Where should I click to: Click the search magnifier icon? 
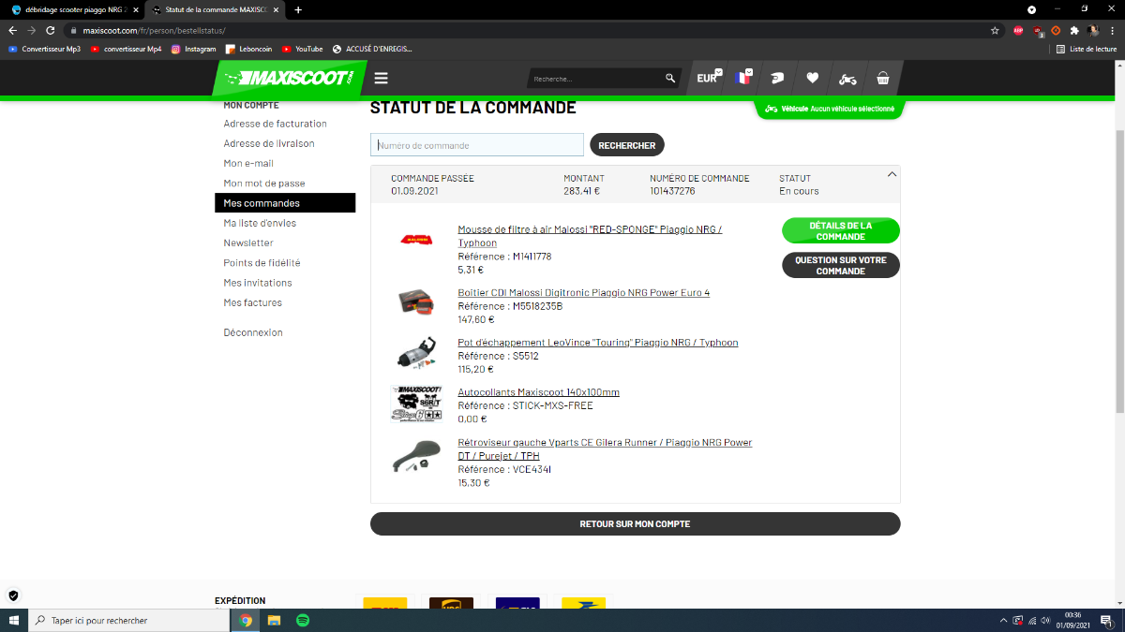(669, 79)
